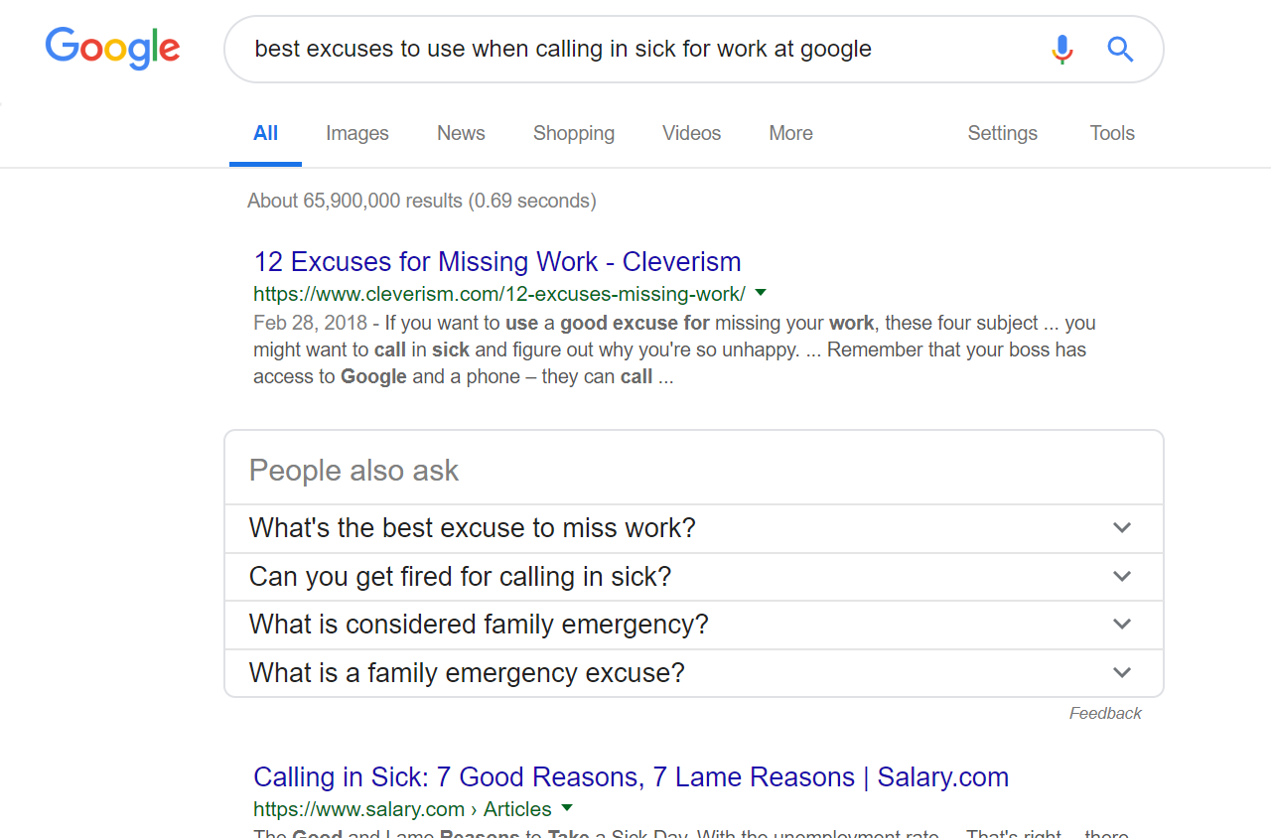Open the Salary.com URL dropdown arrow

tap(567, 808)
